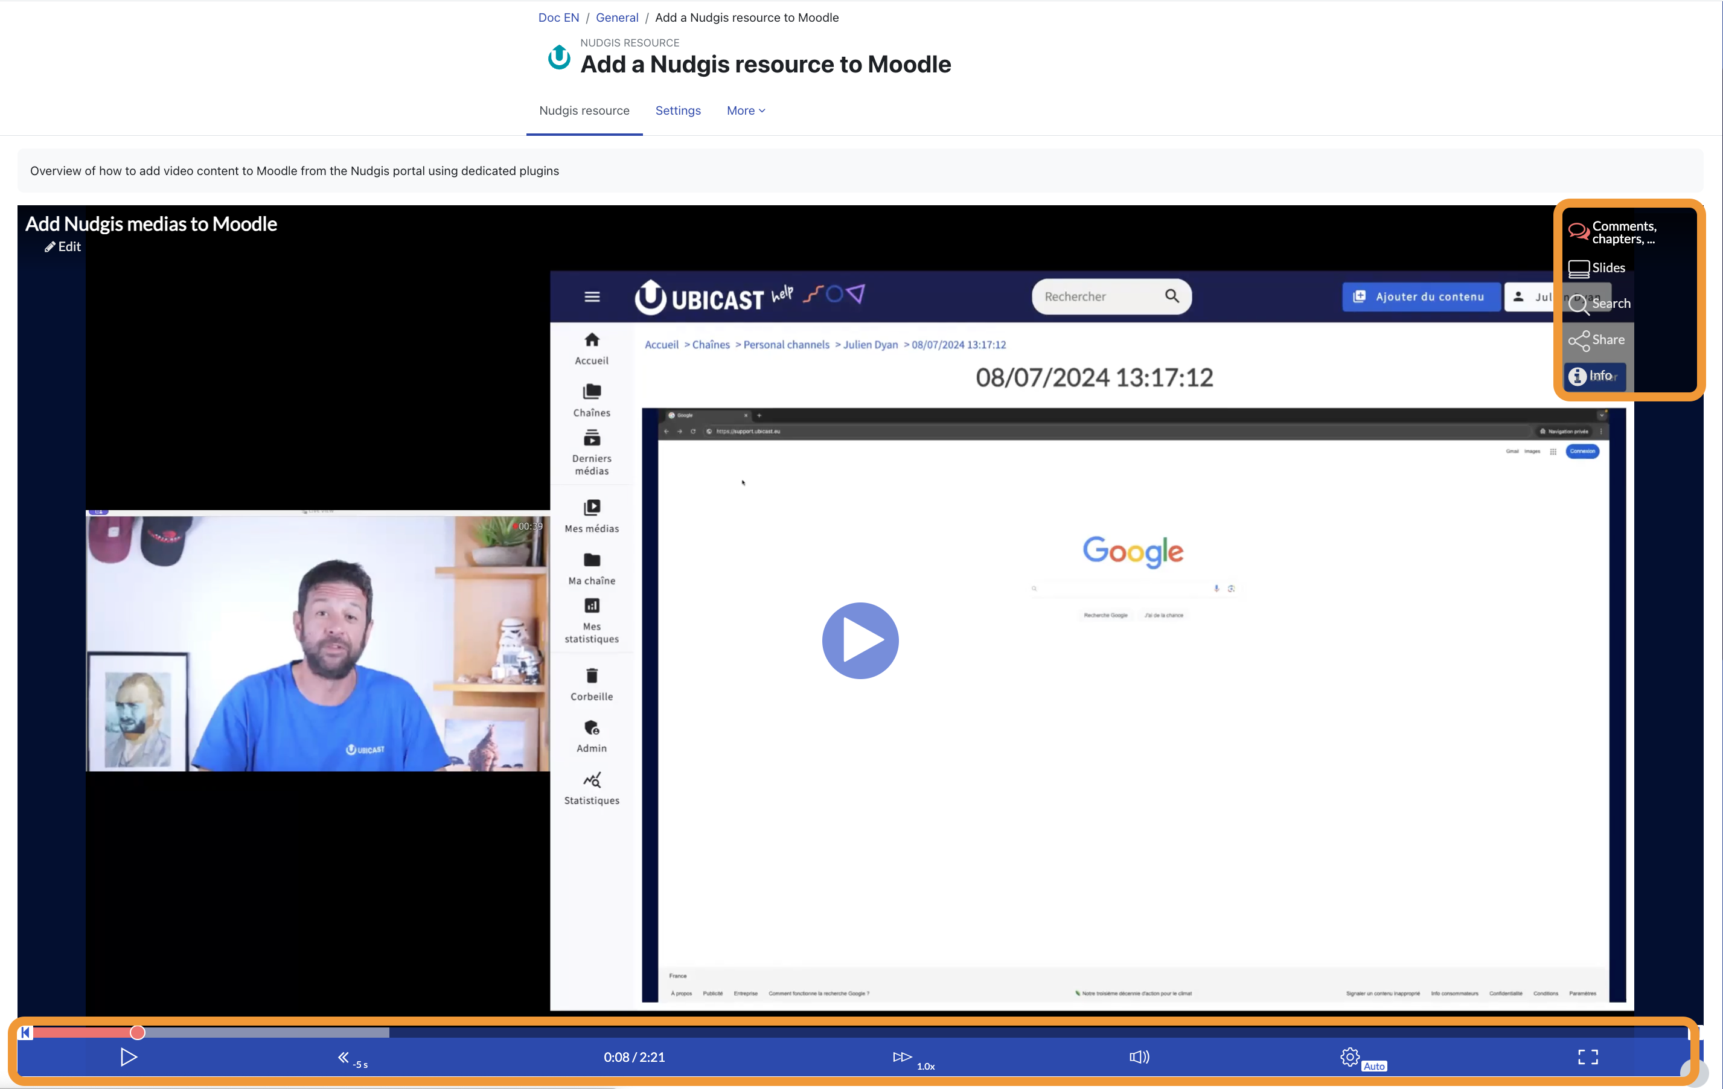Click the UBICAST logo in the video

(x=699, y=298)
